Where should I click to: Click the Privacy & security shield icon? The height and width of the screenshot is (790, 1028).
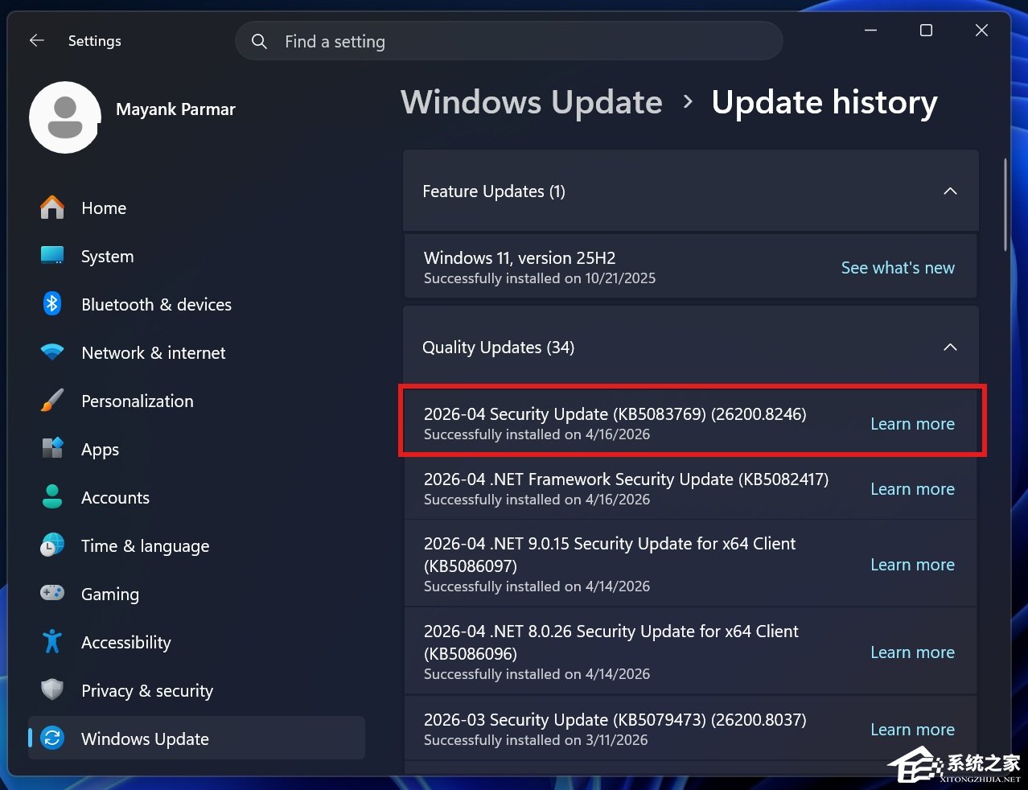tap(52, 689)
